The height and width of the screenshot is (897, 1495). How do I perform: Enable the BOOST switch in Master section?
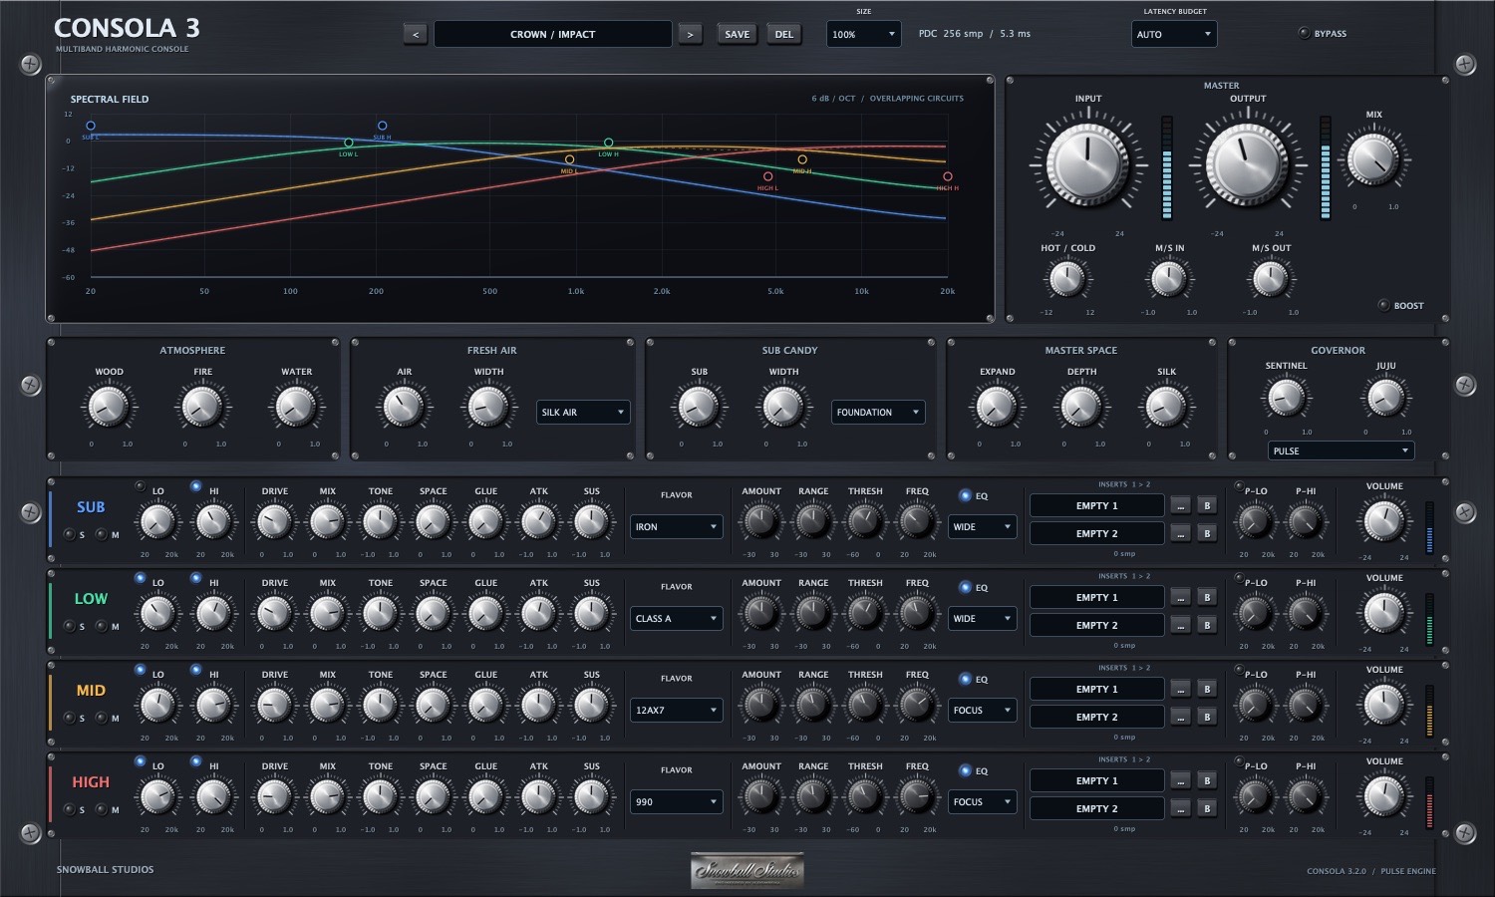tap(1383, 305)
